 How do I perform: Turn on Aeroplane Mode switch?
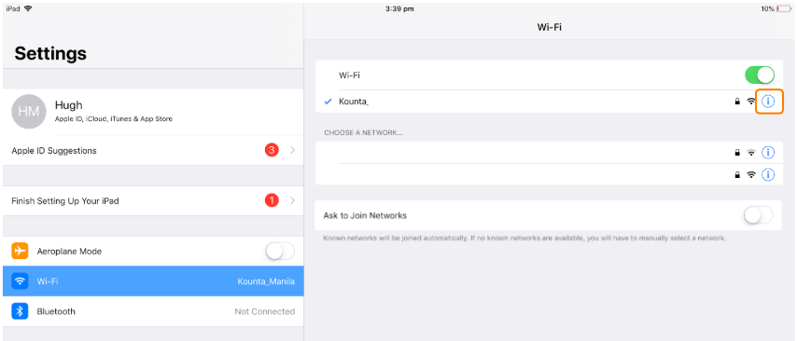280,252
